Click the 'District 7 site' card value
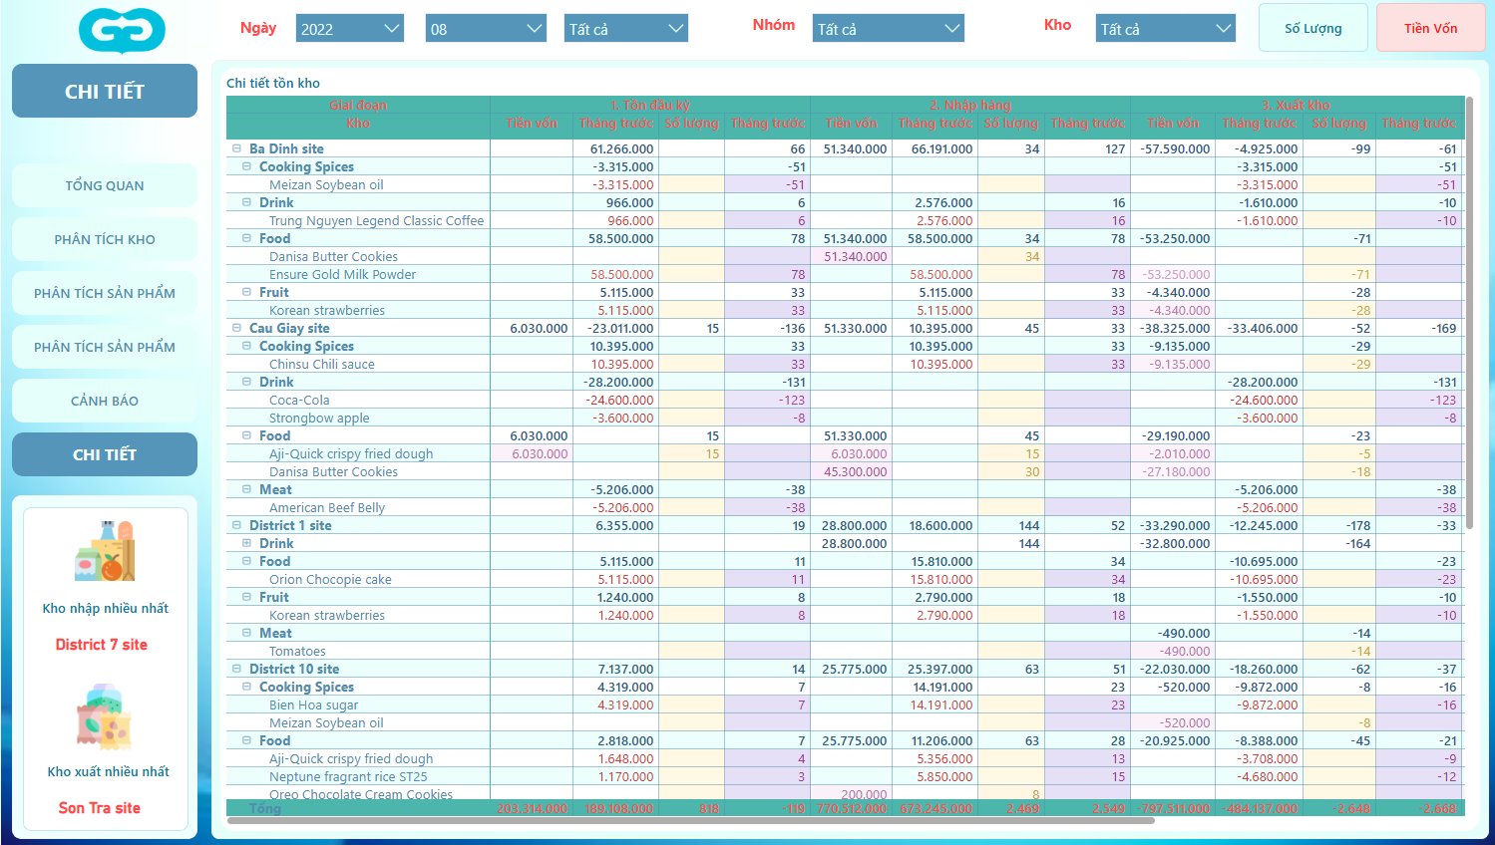 [102, 645]
